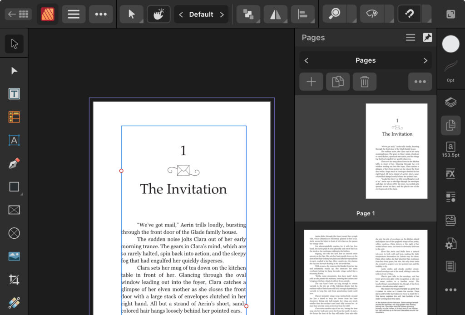
Task: Open the document hamburger menu
Action: [74, 15]
